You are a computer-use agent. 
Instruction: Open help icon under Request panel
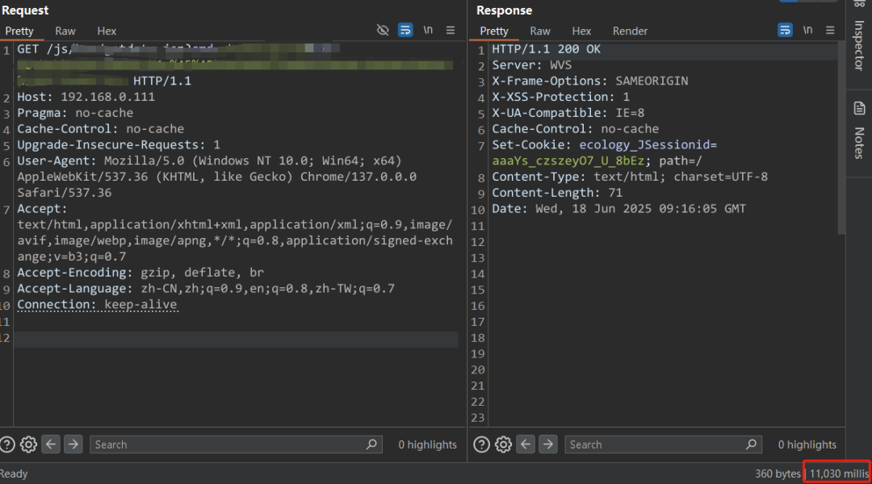pos(7,444)
